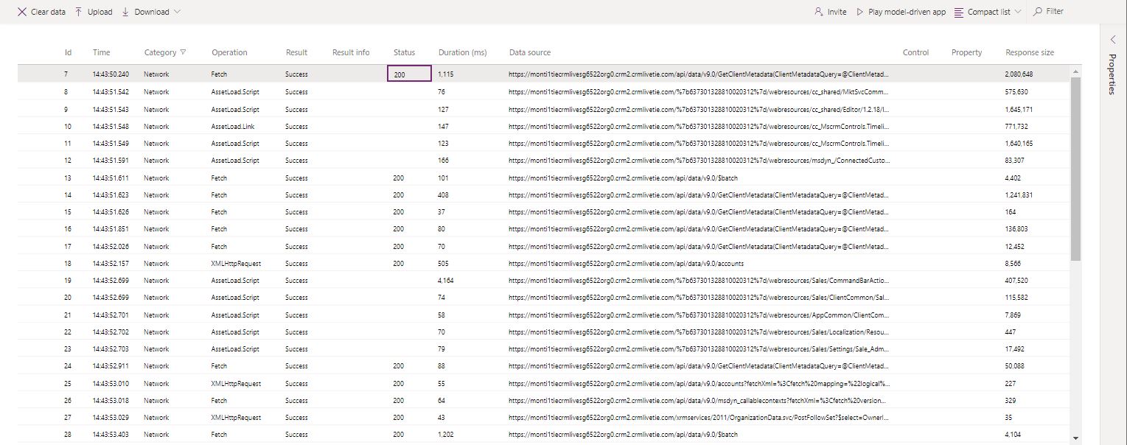The width and height of the screenshot is (1127, 445).
Task: Open the Properties side tab
Action: [x=1113, y=74]
